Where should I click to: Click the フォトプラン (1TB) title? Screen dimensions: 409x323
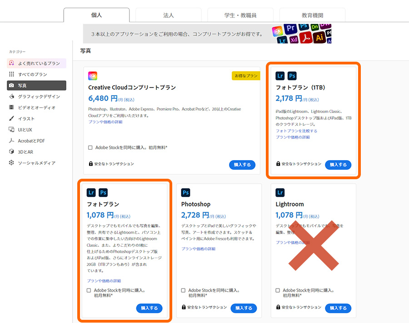tap(300, 88)
